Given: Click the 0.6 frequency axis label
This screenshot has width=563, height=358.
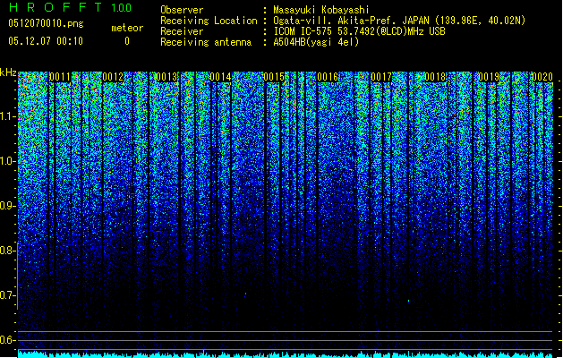Looking at the screenshot, I should point(8,340).
